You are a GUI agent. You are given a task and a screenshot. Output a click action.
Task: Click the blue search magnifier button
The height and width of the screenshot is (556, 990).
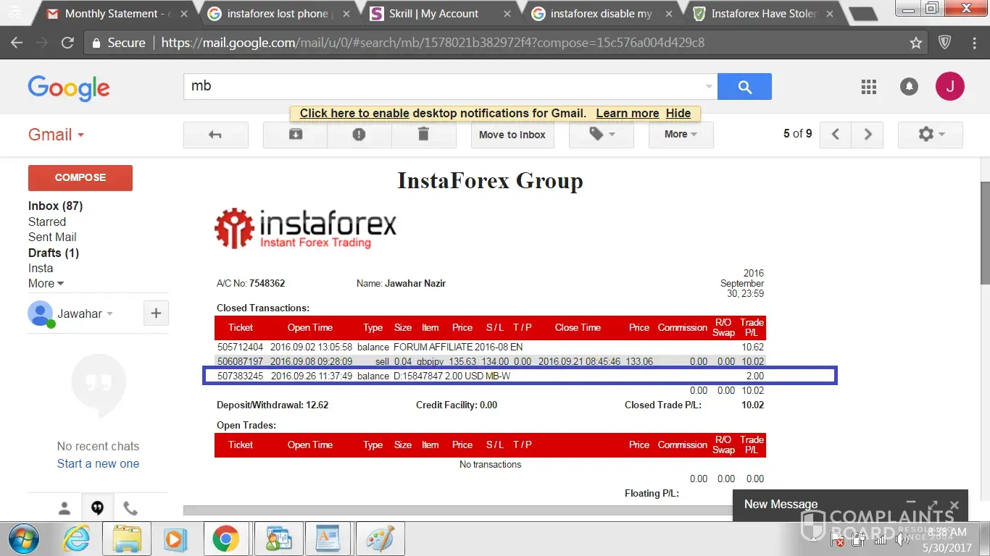pyautogui.click(x=744, y=87)
